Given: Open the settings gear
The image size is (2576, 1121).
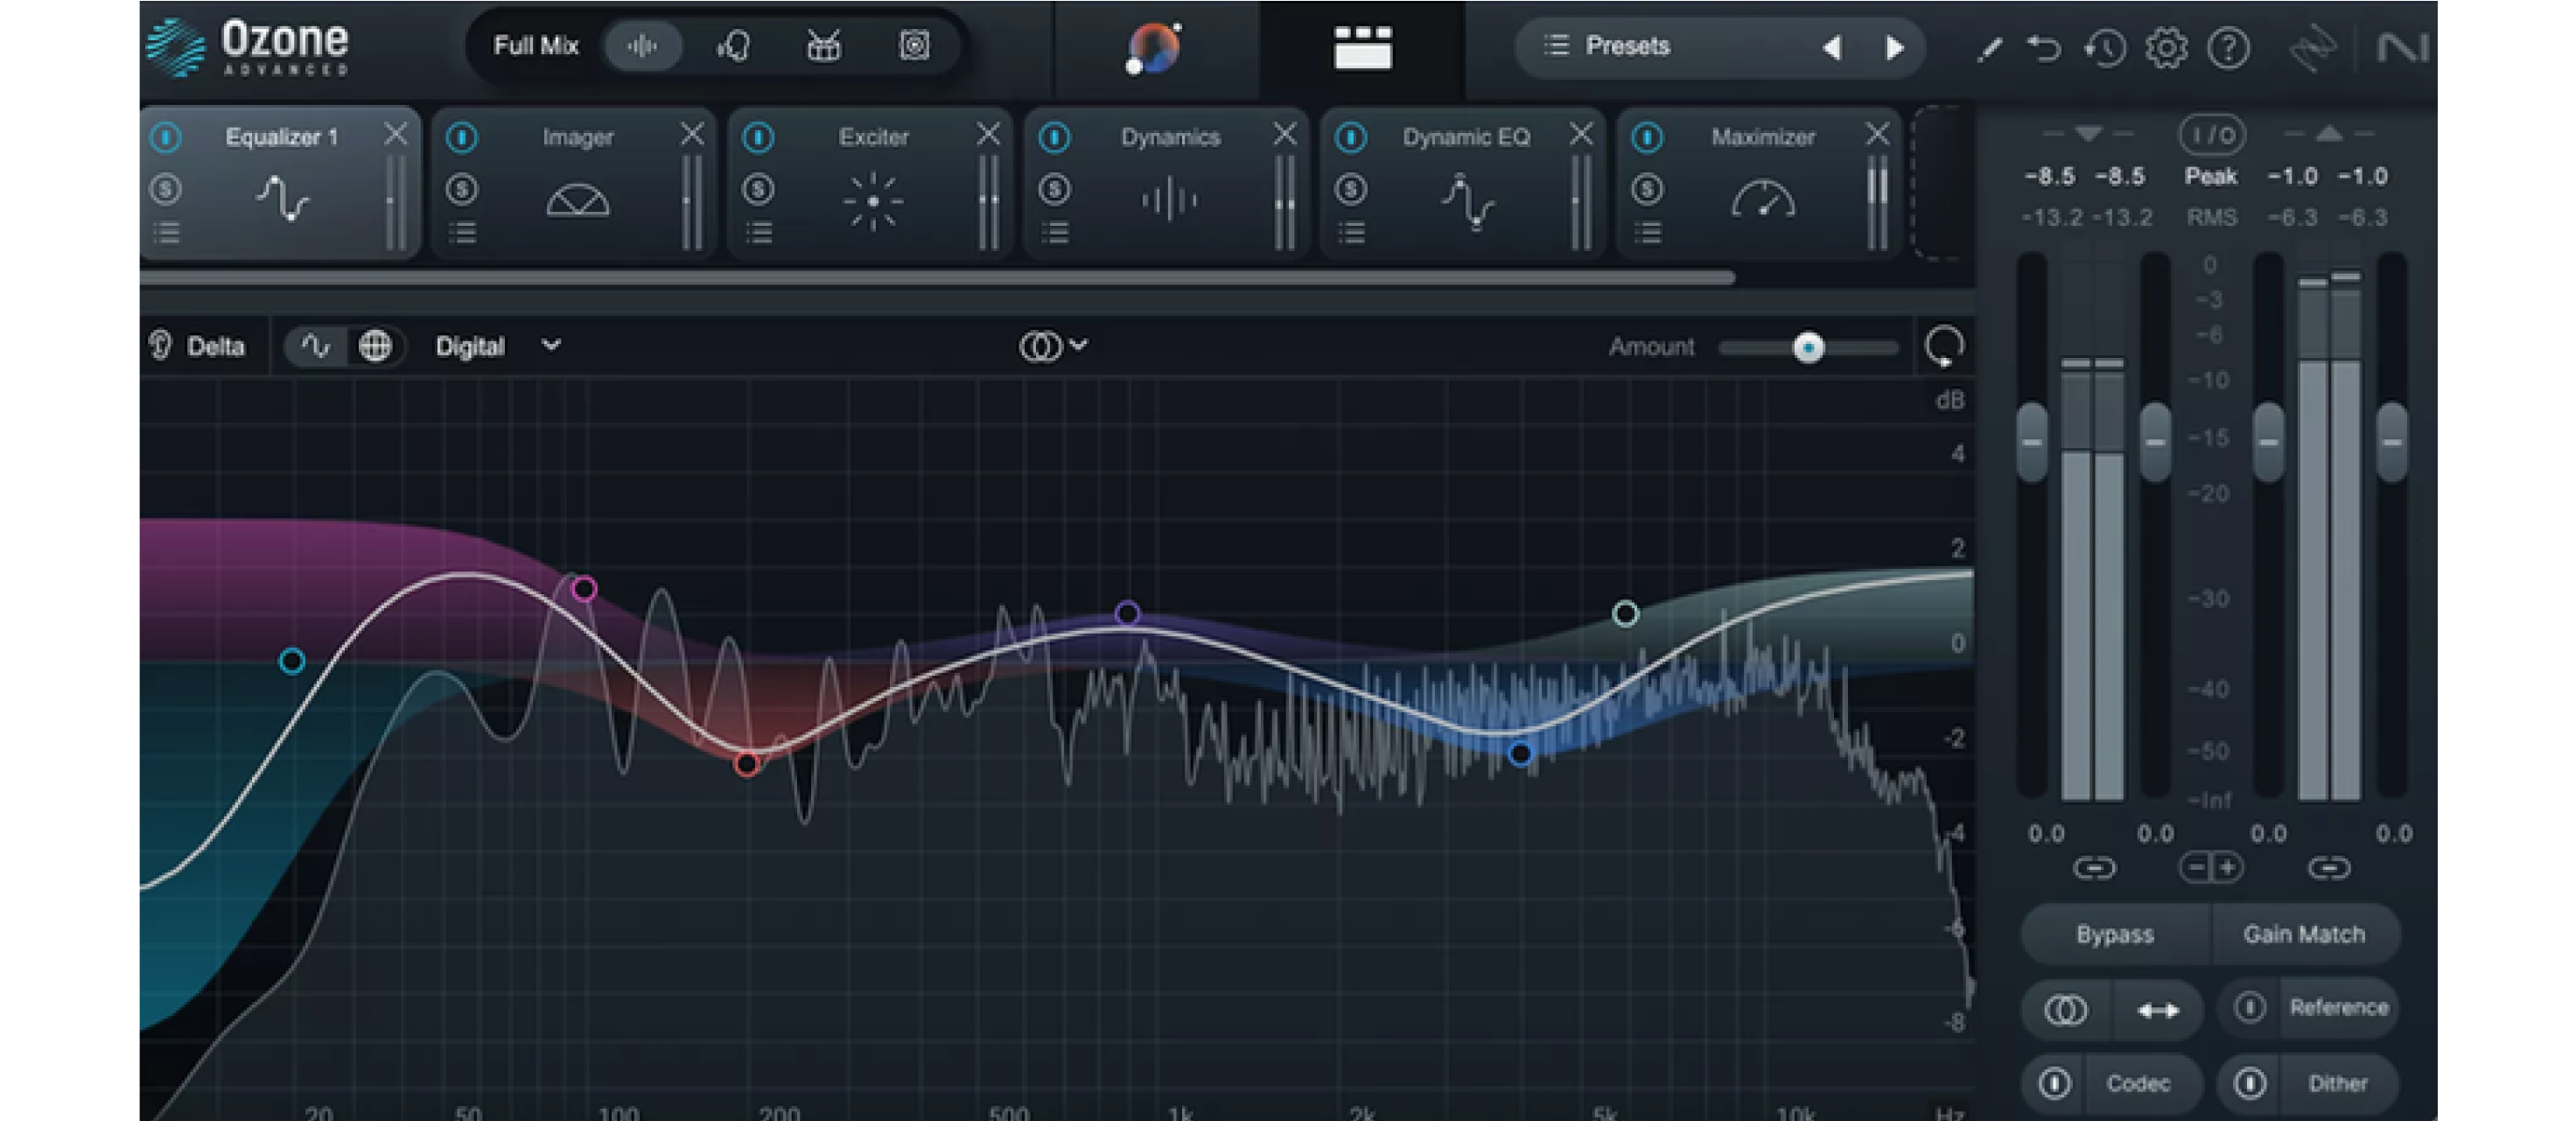Looking at the screenshot, I should click(2166, 47).
